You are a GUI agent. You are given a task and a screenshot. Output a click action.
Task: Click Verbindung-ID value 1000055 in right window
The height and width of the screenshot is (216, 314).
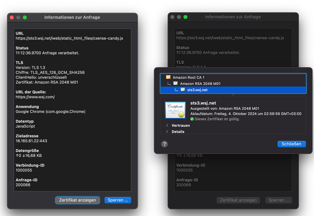(184, 170)
